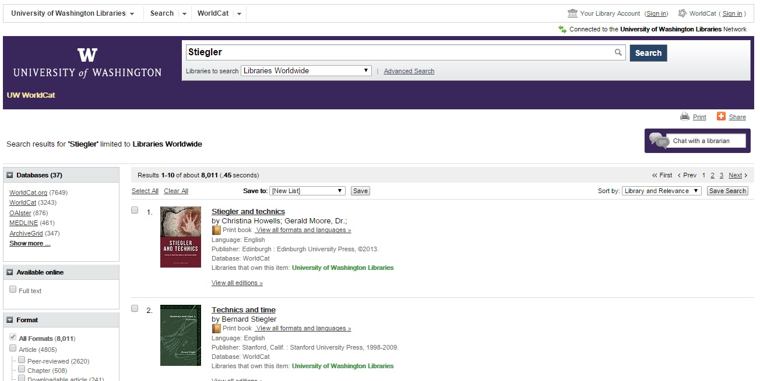760x381 pixels.
Task: Open the Save to New List dropdown
Action: 308,191
